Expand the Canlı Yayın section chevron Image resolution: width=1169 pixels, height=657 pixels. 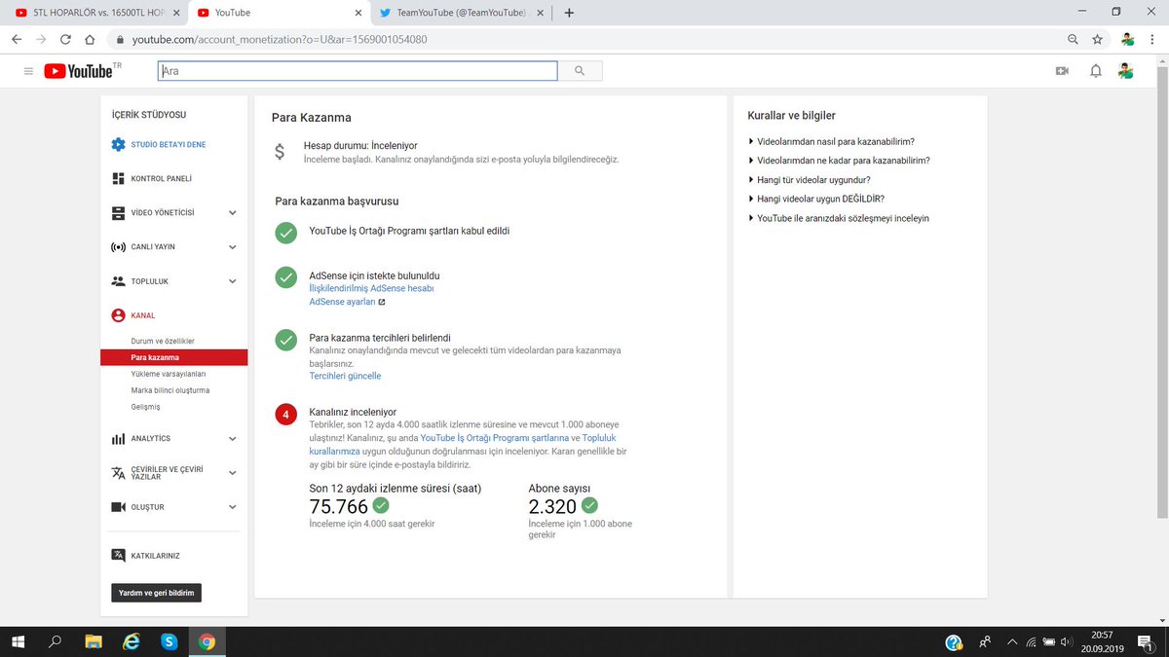[232, 247]
